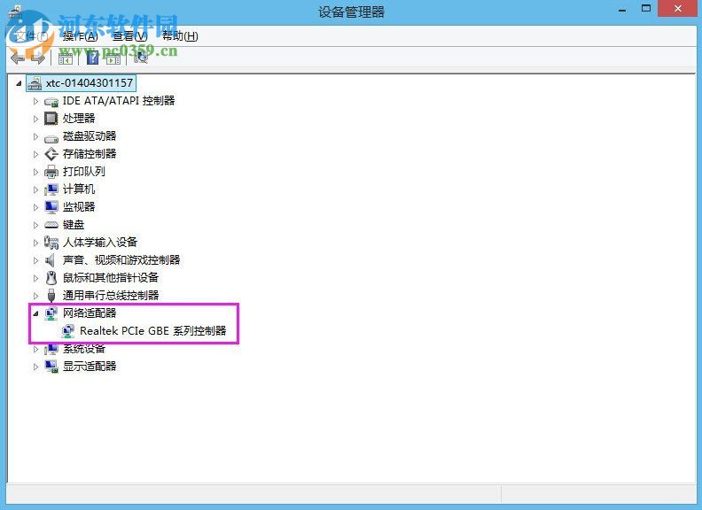Viewport: 702px width, 510px height.
Task: Click the Forward arrow toolbar icon
Action: [38, 58]
